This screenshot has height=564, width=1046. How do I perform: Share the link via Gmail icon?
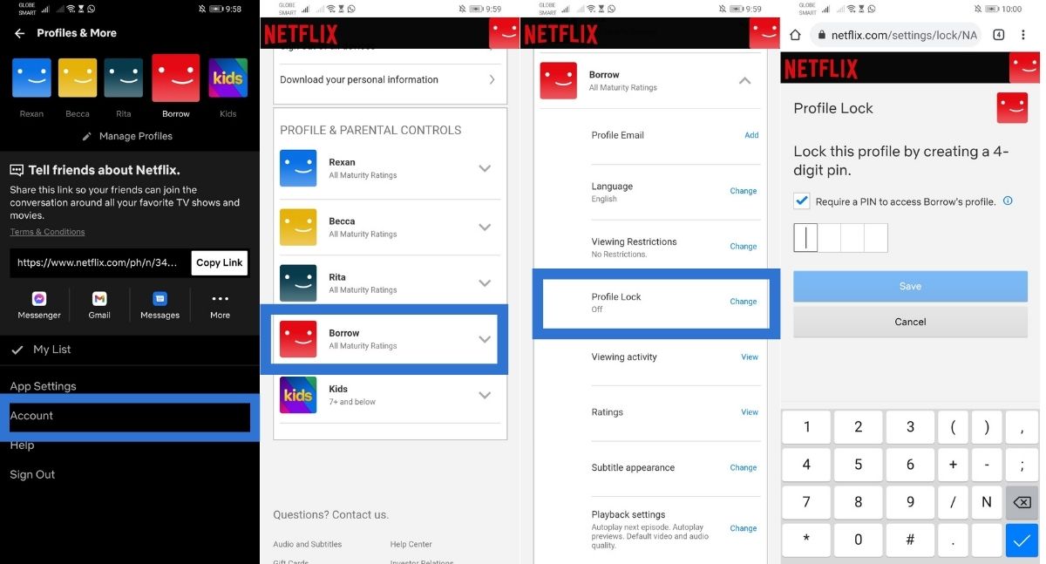99,299
